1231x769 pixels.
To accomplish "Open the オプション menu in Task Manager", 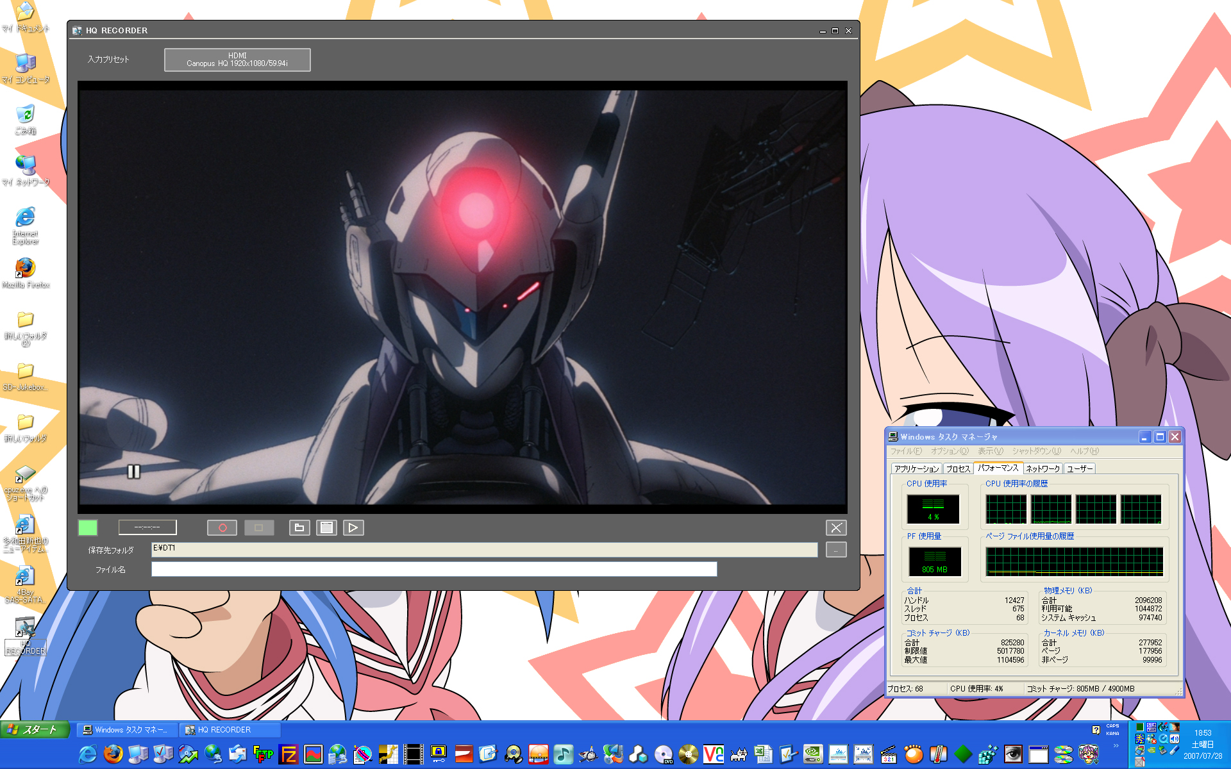I will (x=950, y=451).
